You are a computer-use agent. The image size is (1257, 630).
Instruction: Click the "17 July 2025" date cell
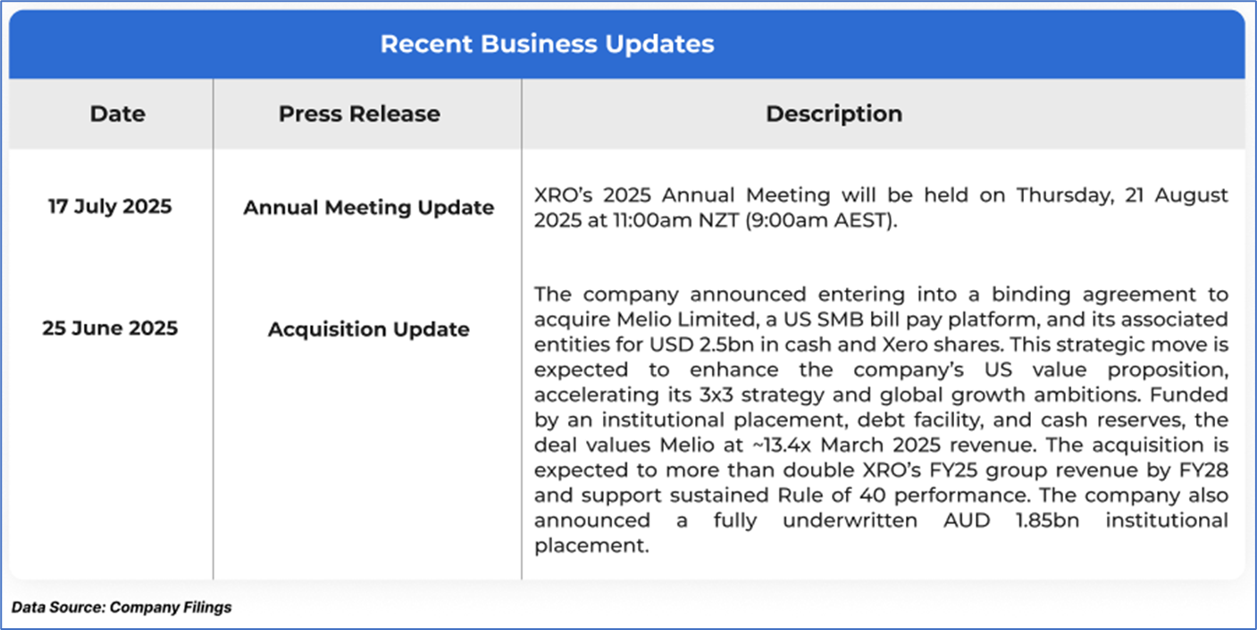(x=110, y=207)
